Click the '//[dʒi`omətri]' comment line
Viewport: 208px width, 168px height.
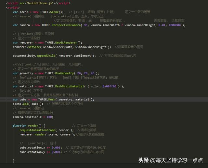click(48, 65)
